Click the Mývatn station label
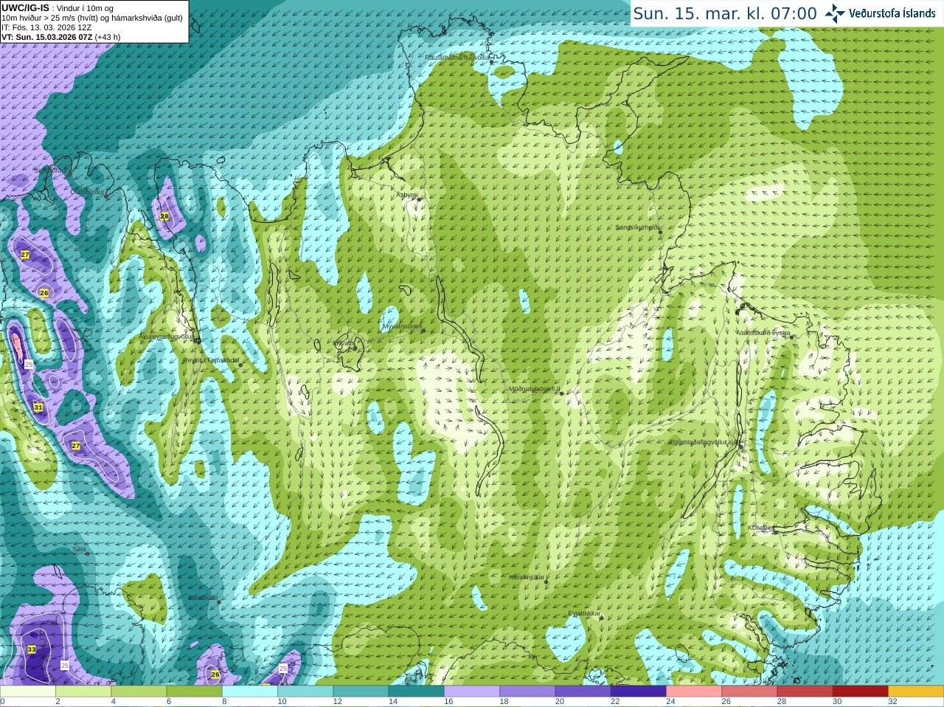The image size is (944, 707). (344, 343)
